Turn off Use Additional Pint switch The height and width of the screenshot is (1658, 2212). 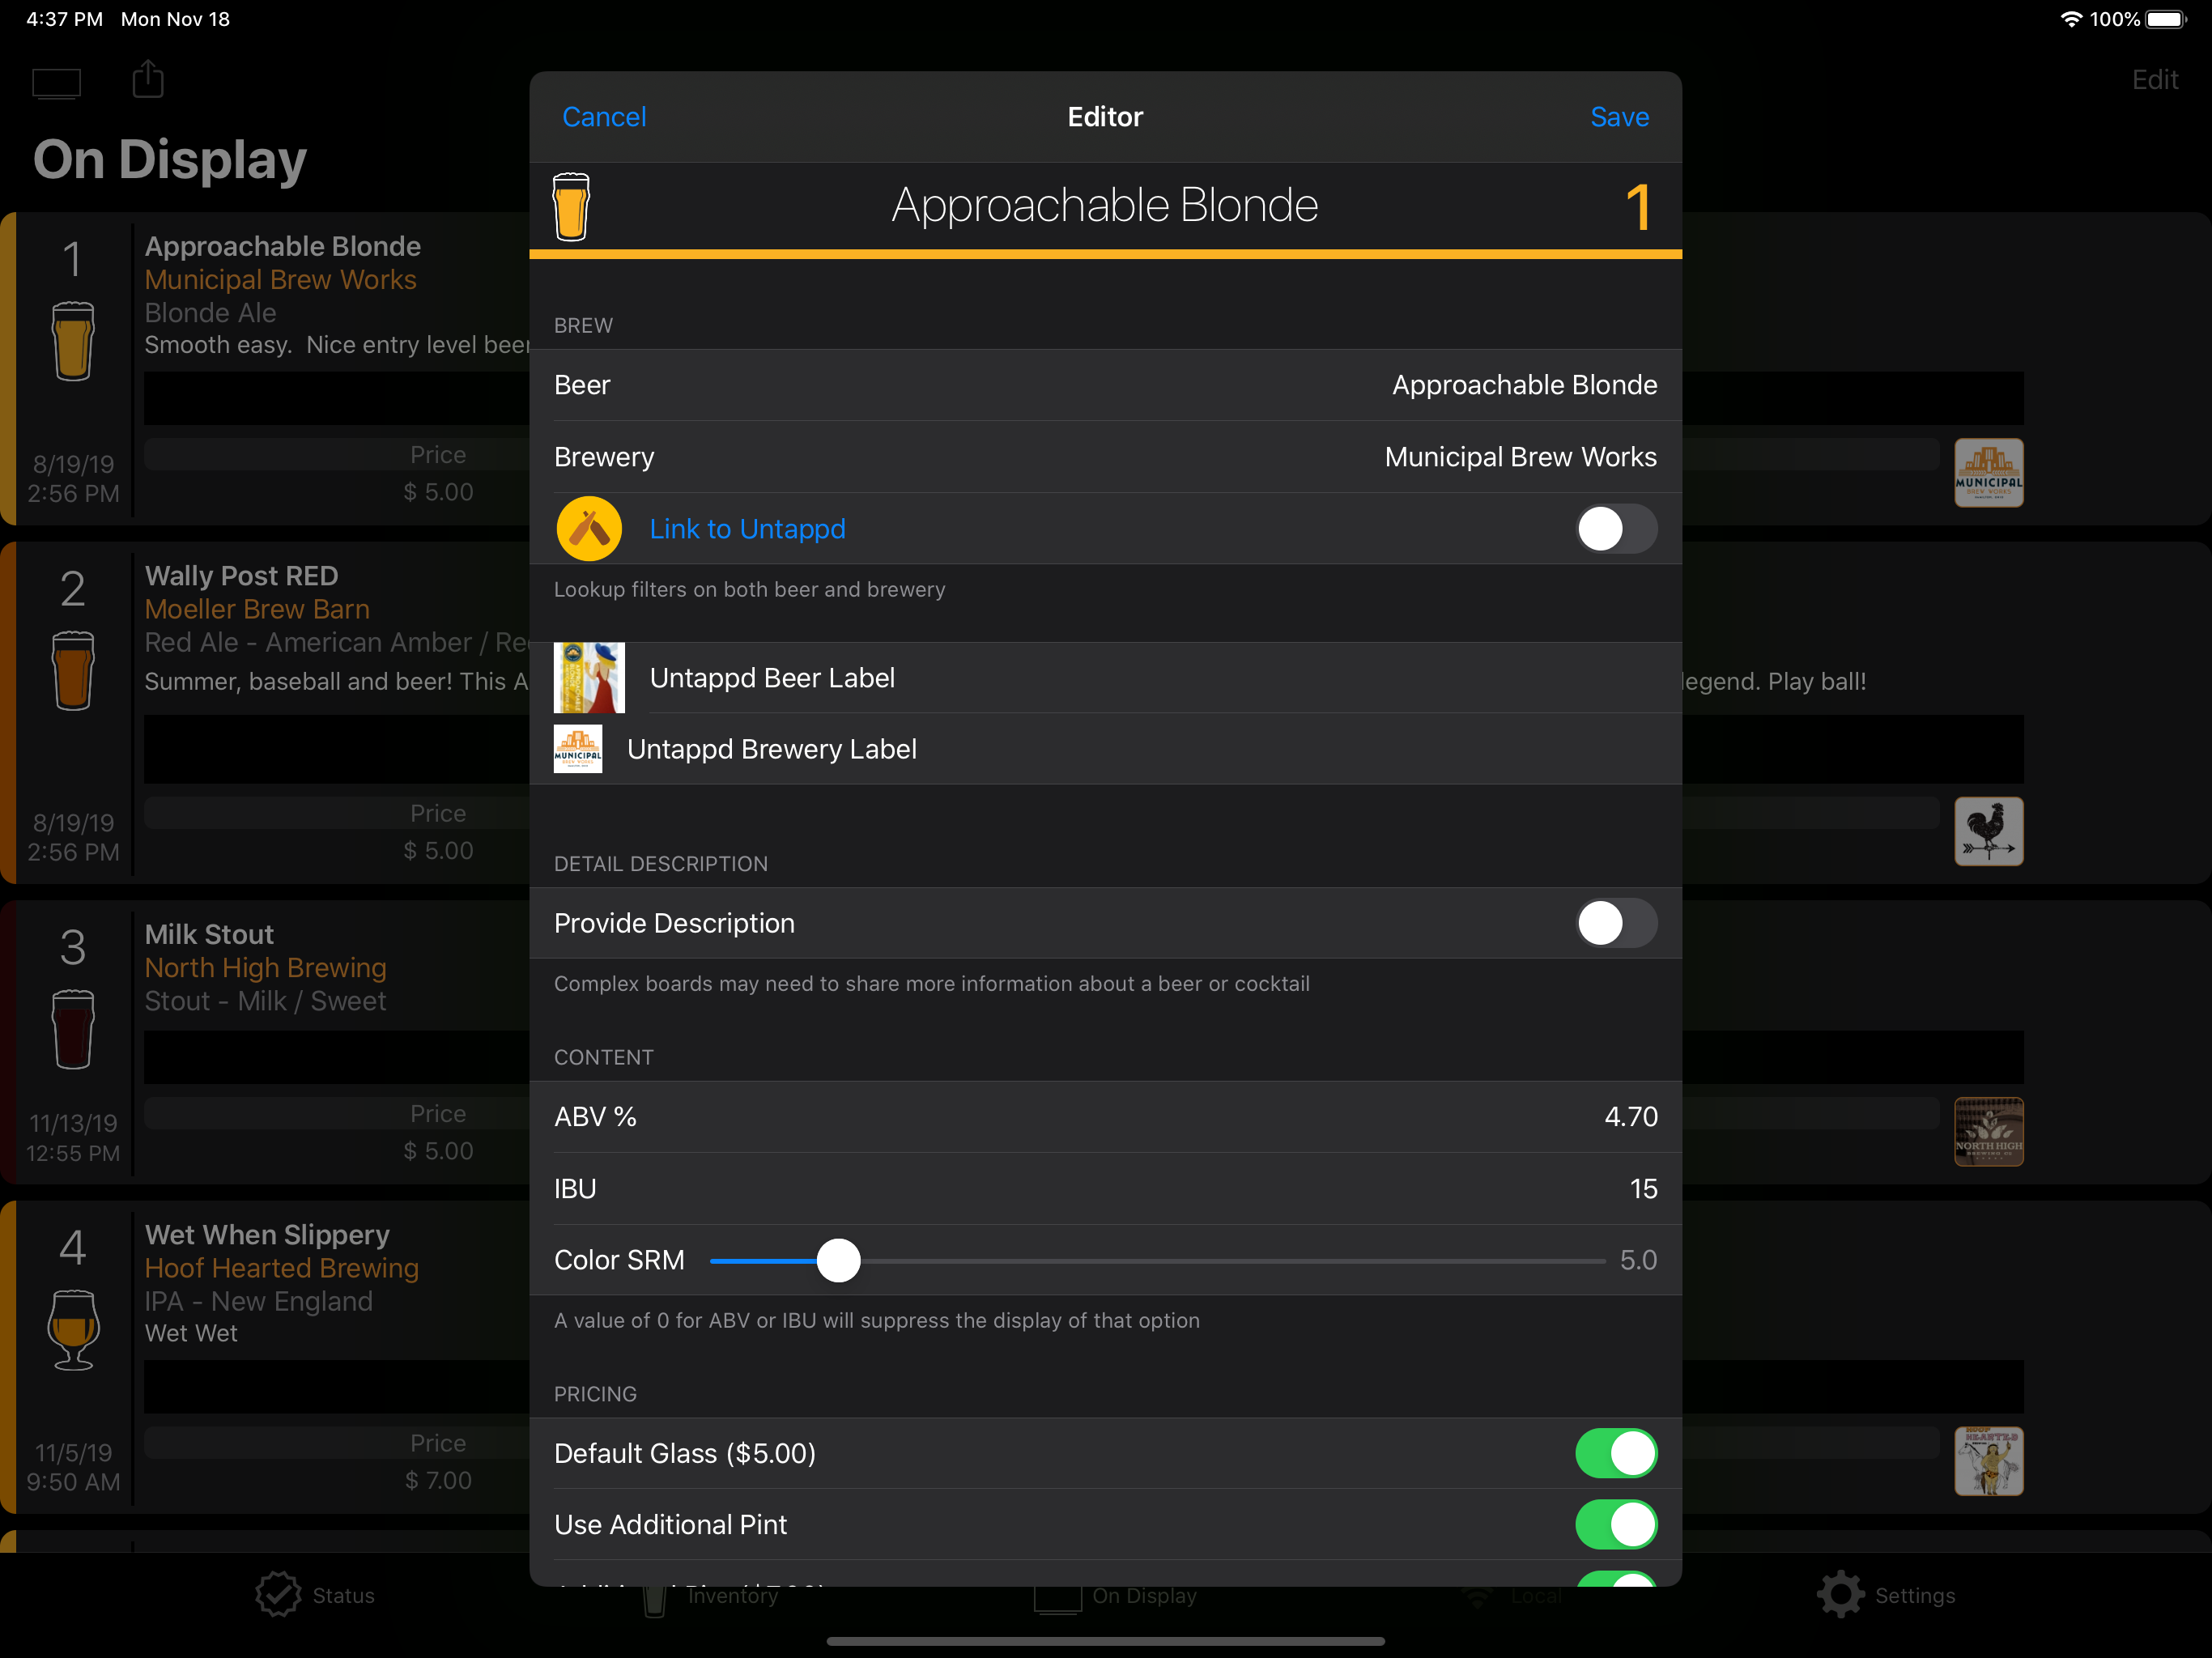[1616, 1525]
